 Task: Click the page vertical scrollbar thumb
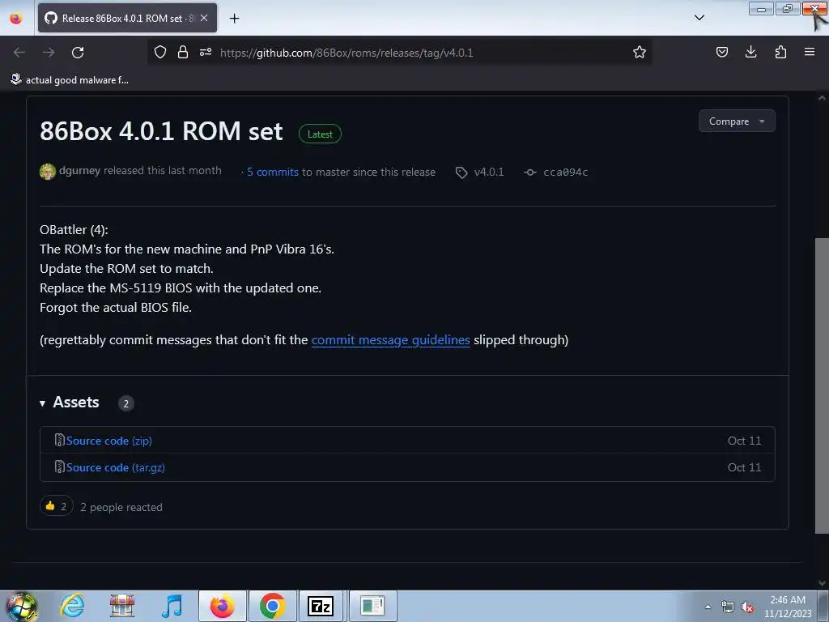point(822,385)
